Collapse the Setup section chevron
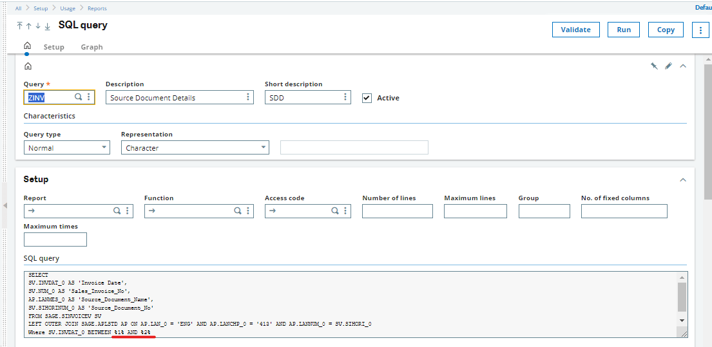712x347 pixels. [682, 180]
